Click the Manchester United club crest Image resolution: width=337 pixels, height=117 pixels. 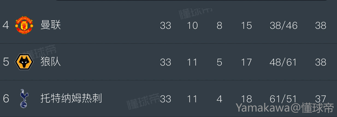pos(24,25)
